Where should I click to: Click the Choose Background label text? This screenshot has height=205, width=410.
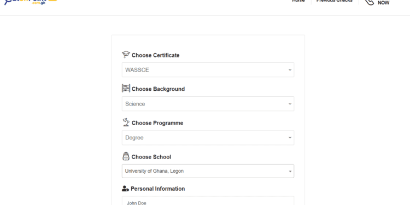(x=158, y=89)
